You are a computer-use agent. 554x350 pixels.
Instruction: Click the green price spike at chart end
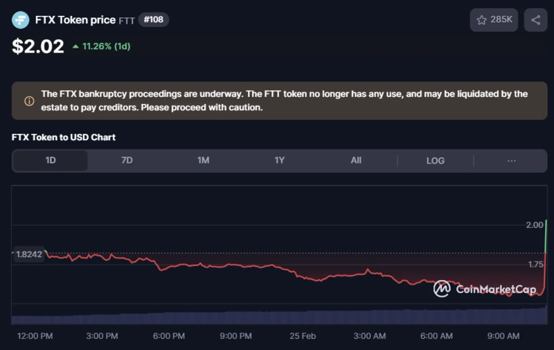click(546, 239)
